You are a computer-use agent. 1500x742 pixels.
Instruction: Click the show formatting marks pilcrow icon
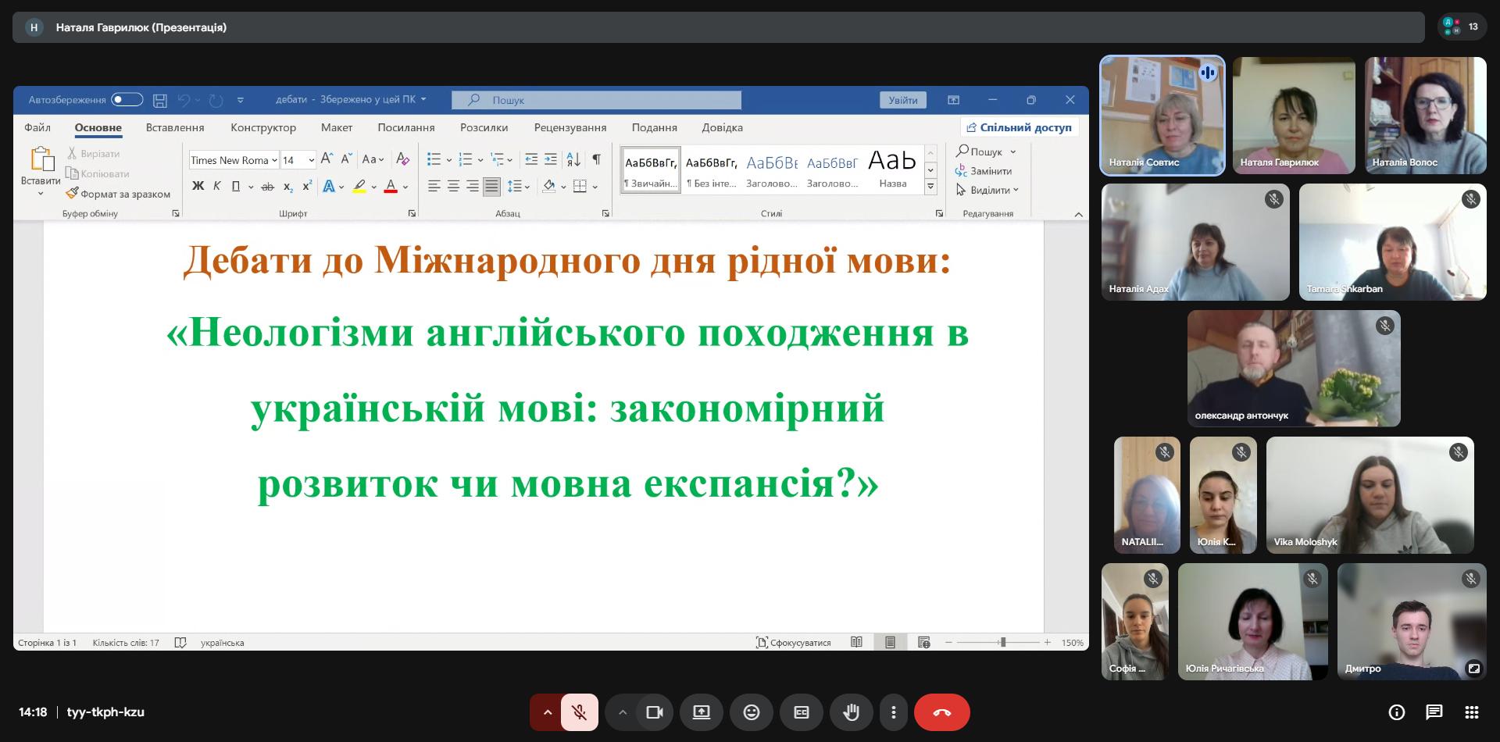click(596, 159)
